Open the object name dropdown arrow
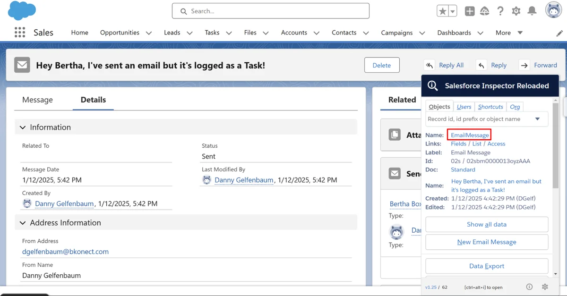 [x=537, y=119]
